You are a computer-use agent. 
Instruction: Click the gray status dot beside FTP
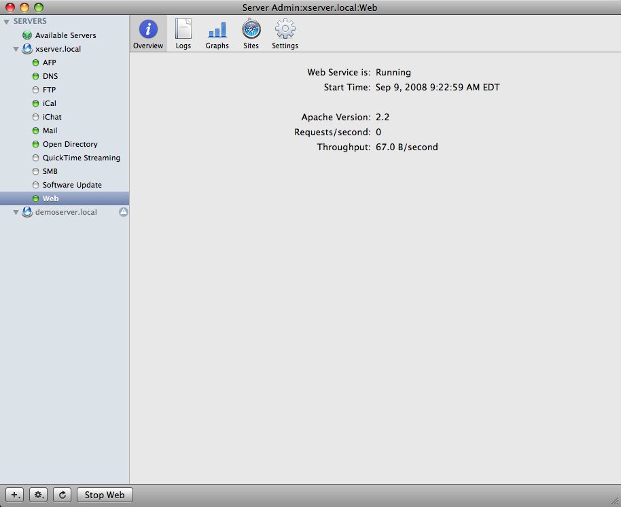click(35, 90)
